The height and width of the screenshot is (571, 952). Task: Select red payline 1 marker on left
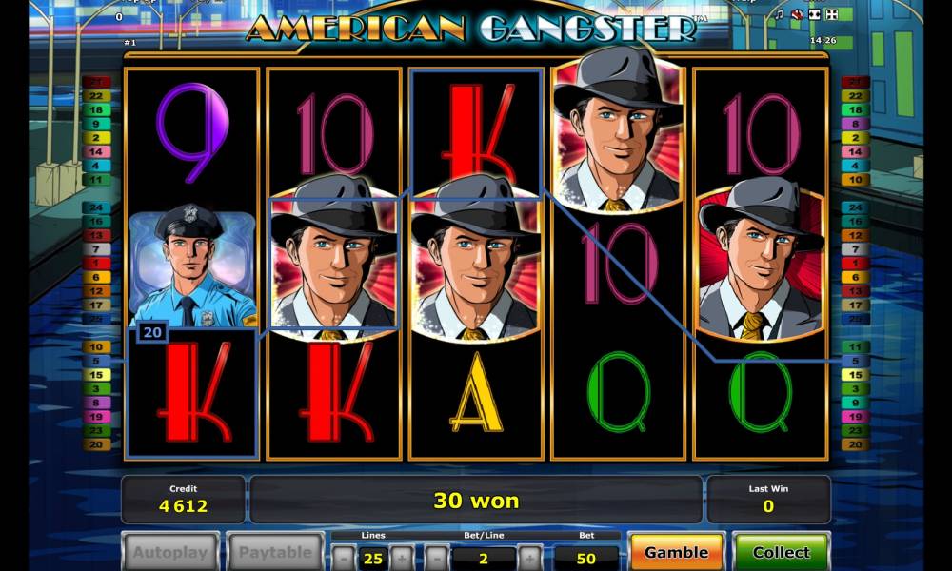tap(96, 264)
